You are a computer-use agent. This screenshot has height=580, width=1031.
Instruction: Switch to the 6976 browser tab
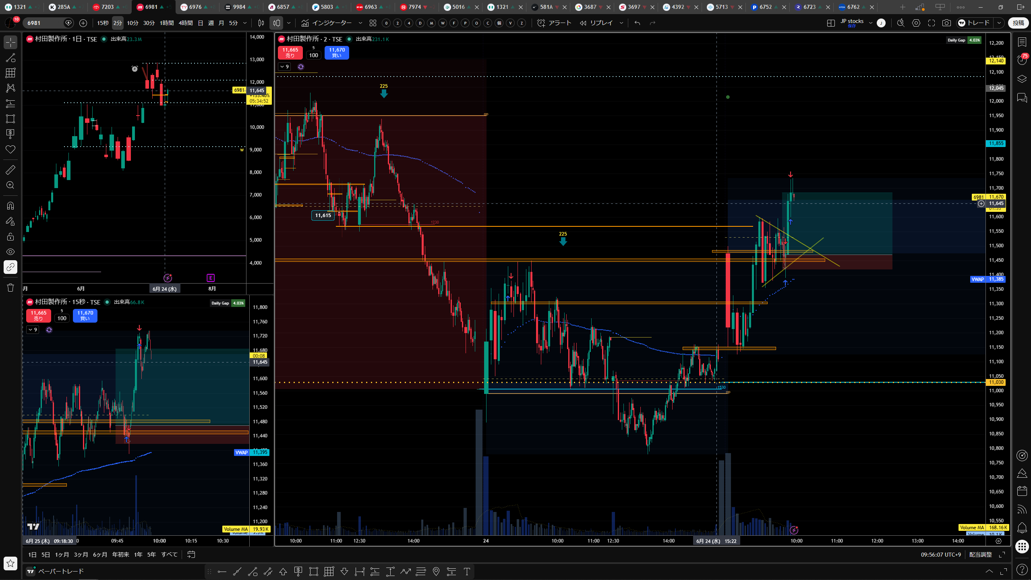(195, 7)
